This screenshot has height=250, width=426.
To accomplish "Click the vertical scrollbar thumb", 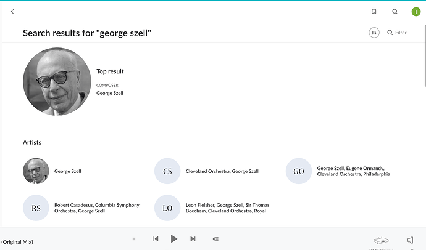I will point(425,56).
